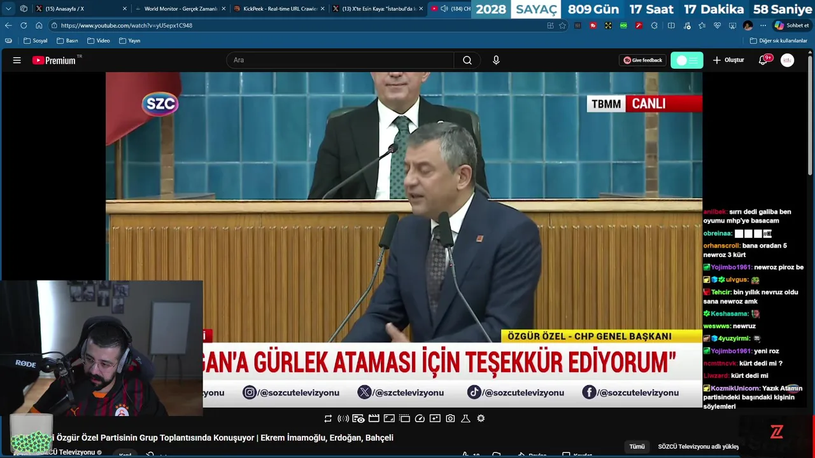Toggle loop icon below the video

(x=328, y=418)
